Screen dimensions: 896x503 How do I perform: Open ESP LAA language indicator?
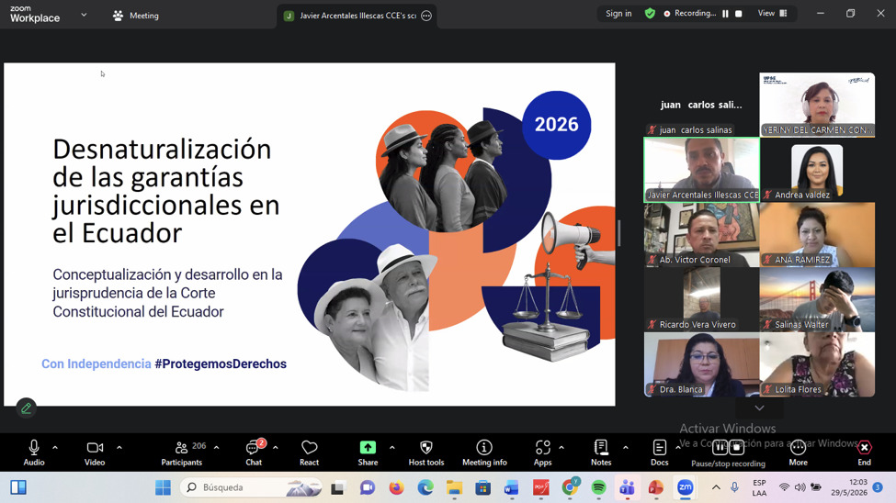759,487
